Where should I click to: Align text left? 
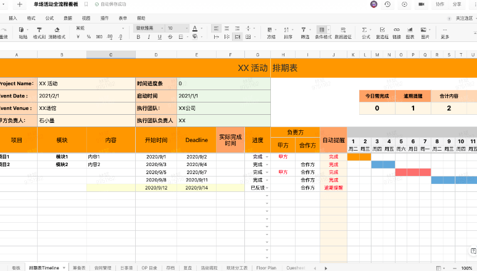[216, 28]
